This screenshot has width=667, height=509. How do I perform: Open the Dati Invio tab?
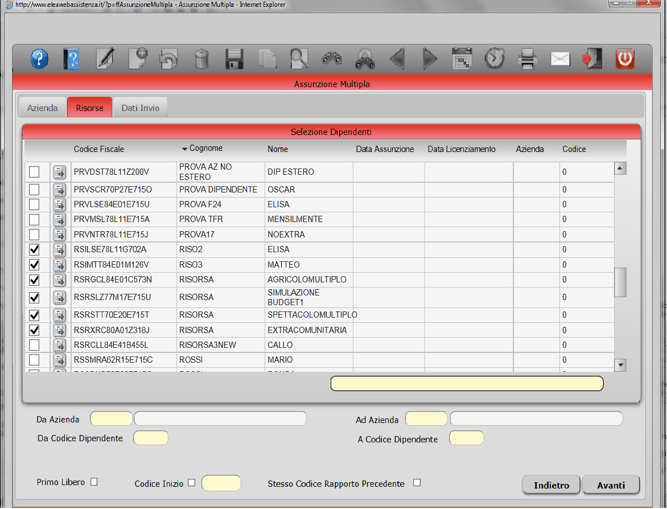pyautogui.click(x=141, y=108)
